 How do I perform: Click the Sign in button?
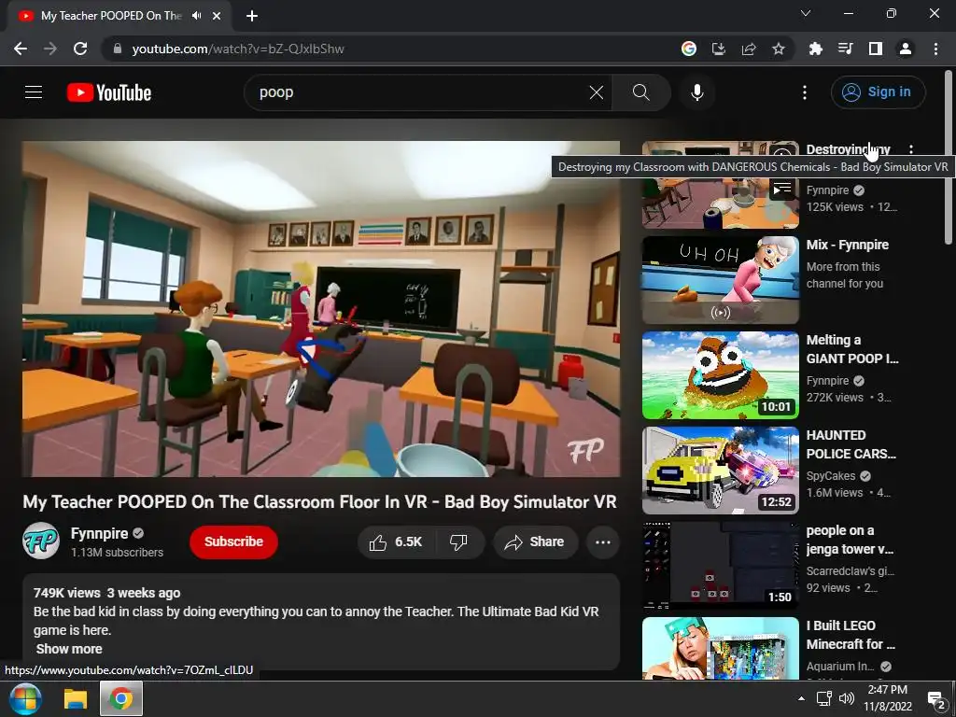[878, 92]
